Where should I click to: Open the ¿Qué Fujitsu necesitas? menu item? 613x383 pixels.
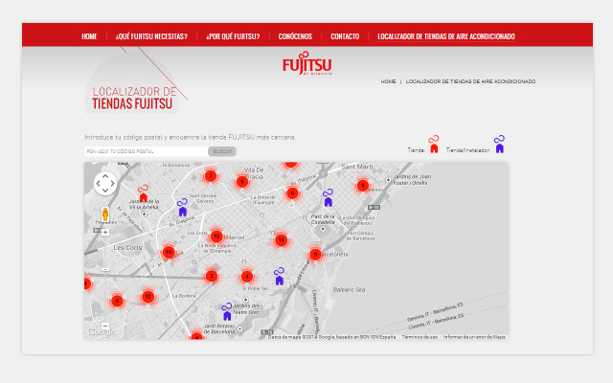tap(151, 36)
